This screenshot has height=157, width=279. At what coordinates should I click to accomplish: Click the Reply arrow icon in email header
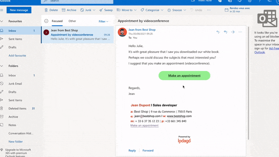pyautogui.click(x=218, y=32)
